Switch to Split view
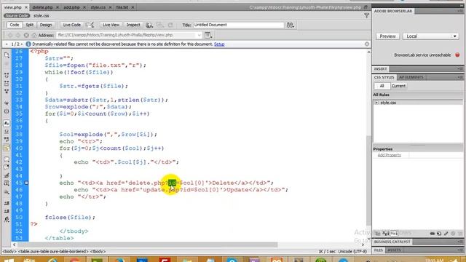Screen dimensions: 466x262 coord(29,25)
